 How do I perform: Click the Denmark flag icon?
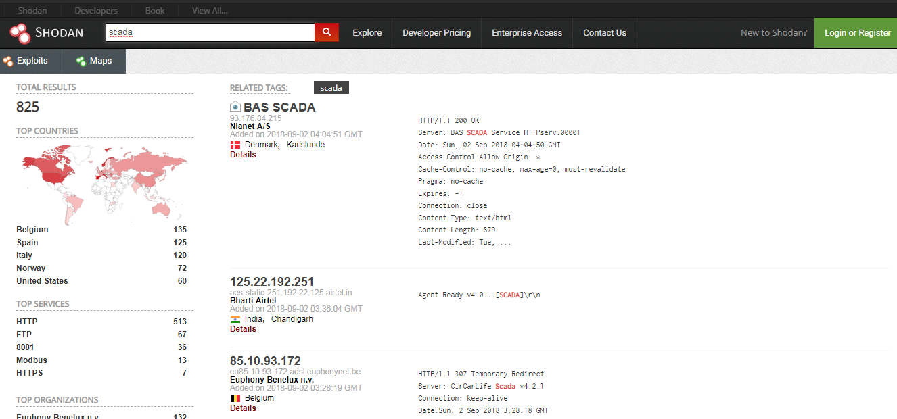(x=235, y=145)
